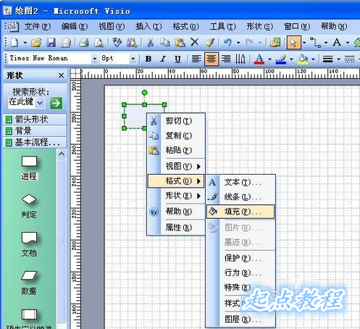Select the 文档 shape thumbnail
Viewport: 360px width, 329px height.
[x=29, y=238]
